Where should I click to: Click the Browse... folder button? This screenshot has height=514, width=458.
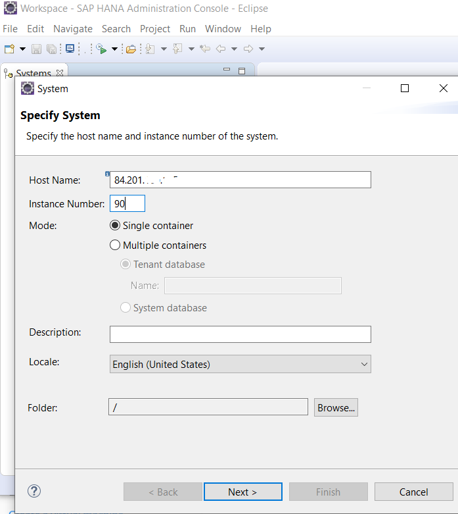tap(336, 407)
